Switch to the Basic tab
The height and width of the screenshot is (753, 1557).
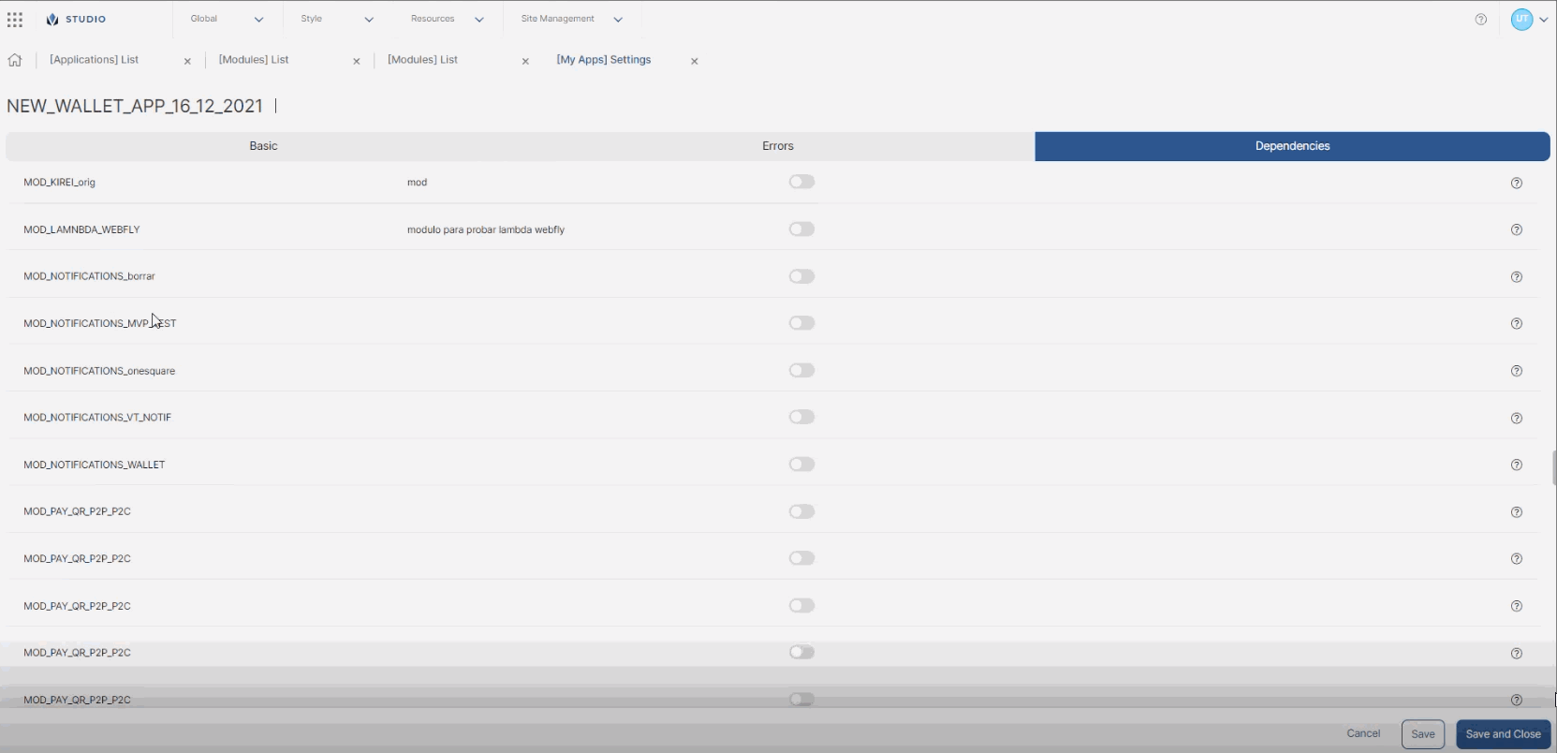point(263,146)
